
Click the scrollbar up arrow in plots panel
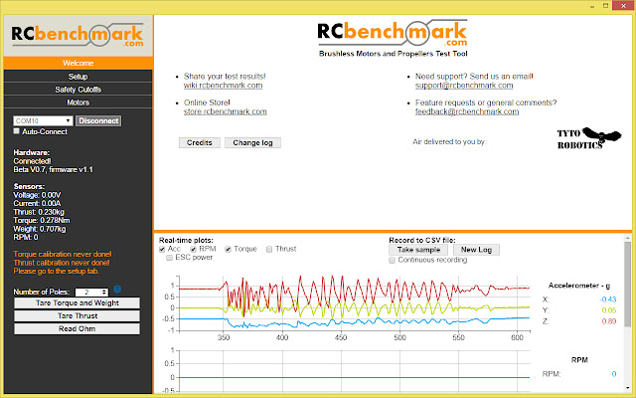[x=627, y=238]
